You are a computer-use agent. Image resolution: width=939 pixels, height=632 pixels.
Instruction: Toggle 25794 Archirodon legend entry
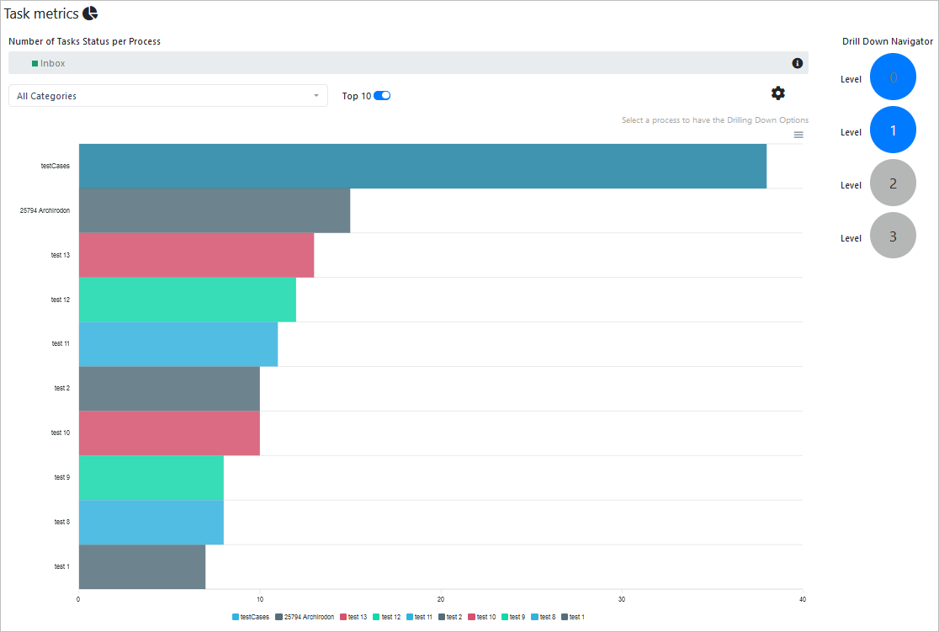(x=304, y=617)
